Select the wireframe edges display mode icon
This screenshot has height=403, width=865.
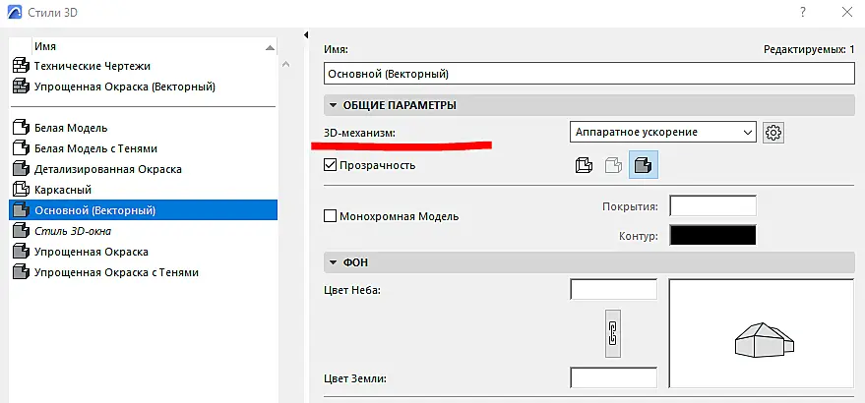coord(584,165)
